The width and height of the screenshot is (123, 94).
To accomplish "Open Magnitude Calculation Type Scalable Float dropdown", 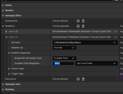I will tap(64, 58).
